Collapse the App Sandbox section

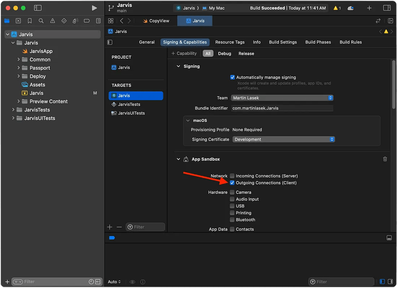tap(178, 159)
